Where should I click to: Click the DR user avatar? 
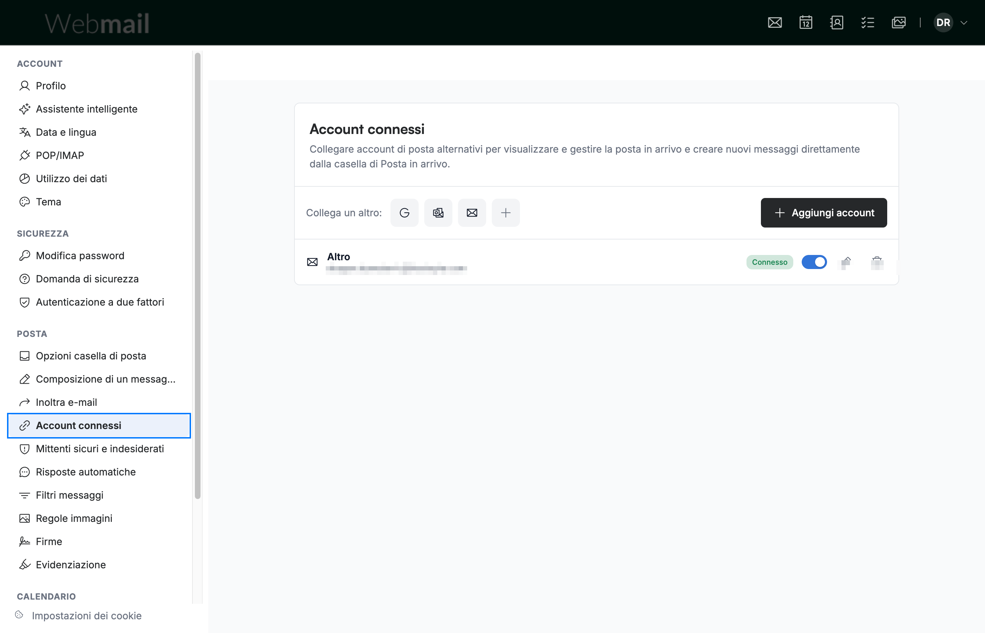point(943,23)
